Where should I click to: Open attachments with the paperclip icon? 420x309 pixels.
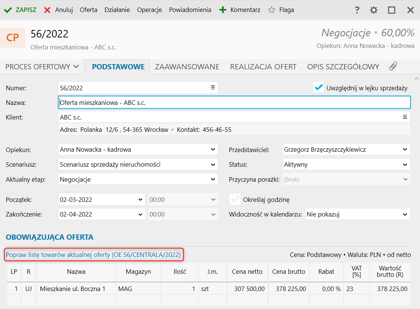(393, 67)
